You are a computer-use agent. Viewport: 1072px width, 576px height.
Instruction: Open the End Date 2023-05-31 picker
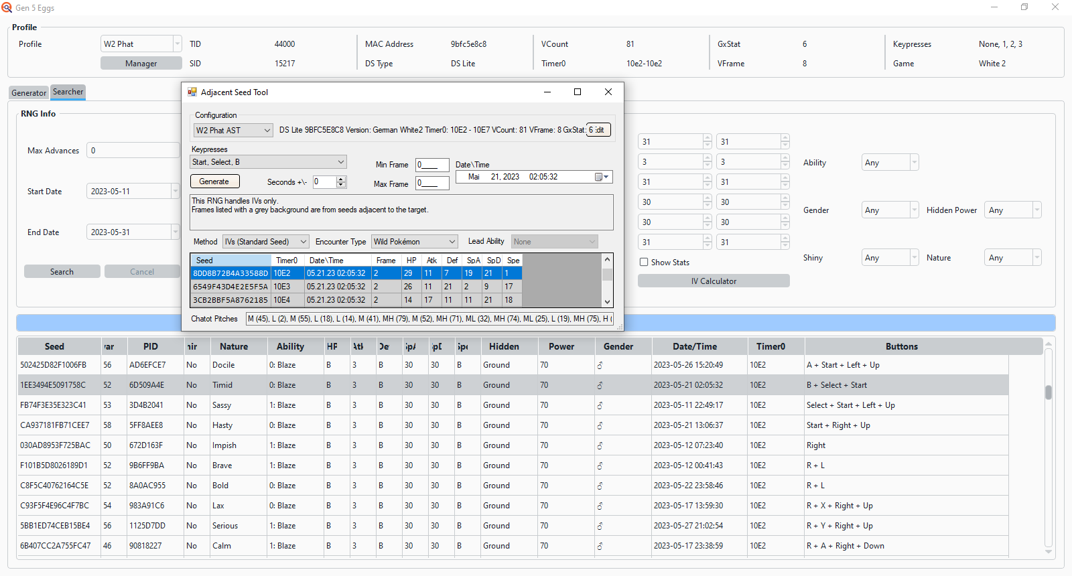133,232
